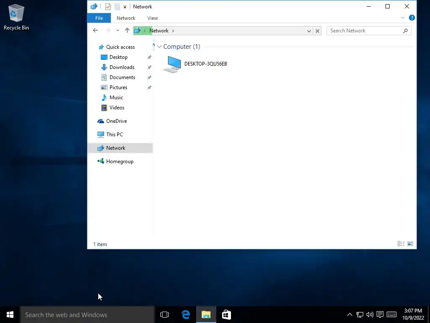Open Downloads in the navigation pane
430x323 pixels.
[x=122, y=67]
